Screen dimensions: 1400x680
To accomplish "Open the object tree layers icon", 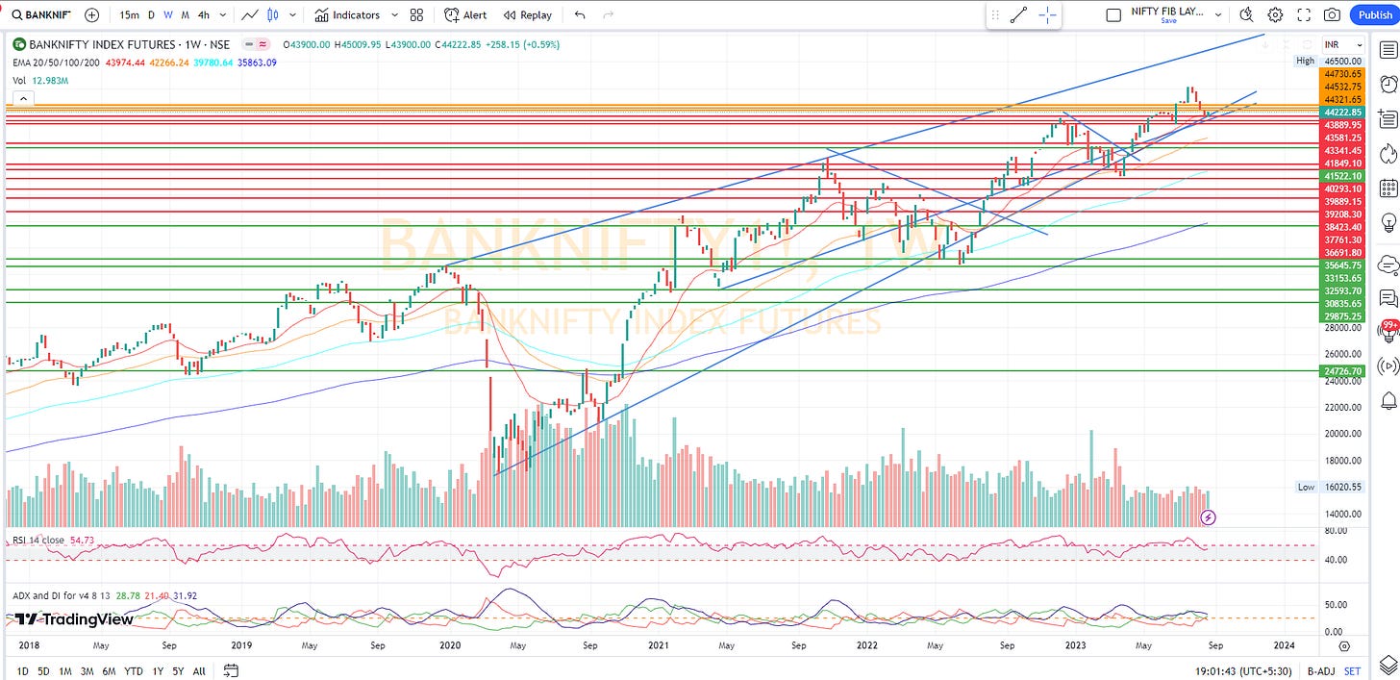I will pos(1387,664).
